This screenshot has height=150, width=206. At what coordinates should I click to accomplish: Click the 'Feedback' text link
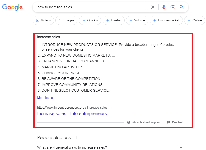[178, 122]
